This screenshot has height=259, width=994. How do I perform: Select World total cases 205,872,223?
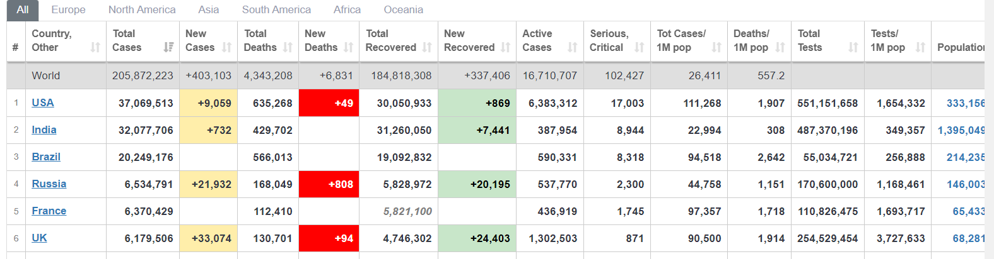click(143, 75)
